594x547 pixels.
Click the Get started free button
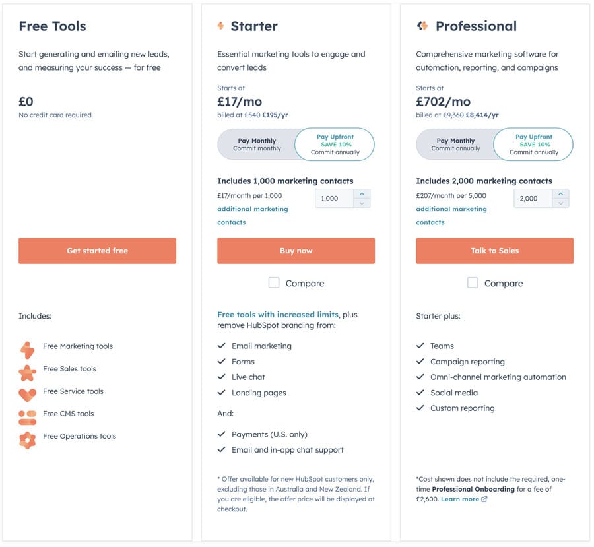pos(97,251)
